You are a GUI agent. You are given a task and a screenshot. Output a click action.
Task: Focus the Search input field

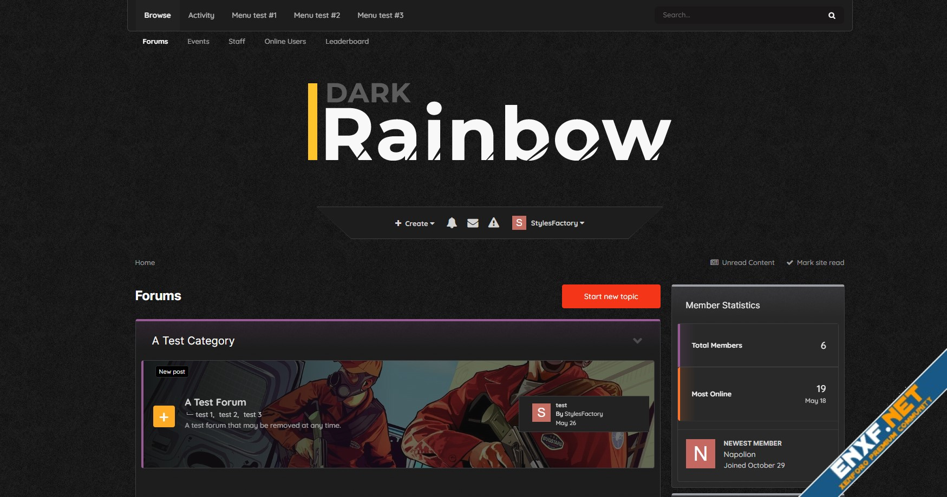click(737, 15)
